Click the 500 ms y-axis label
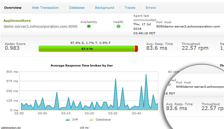Image resolution: width=224 pixels, height=129 pixels. coord(12,72)
